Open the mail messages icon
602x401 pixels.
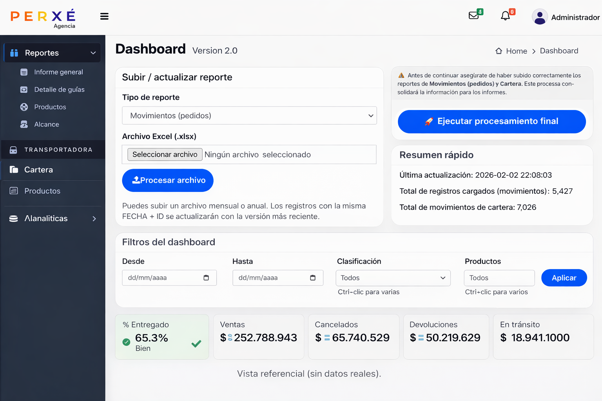point(474,16)
